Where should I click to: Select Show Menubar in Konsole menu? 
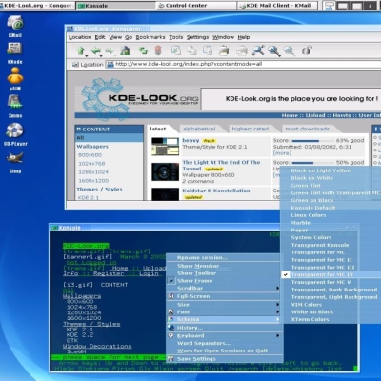click(198, 266)
